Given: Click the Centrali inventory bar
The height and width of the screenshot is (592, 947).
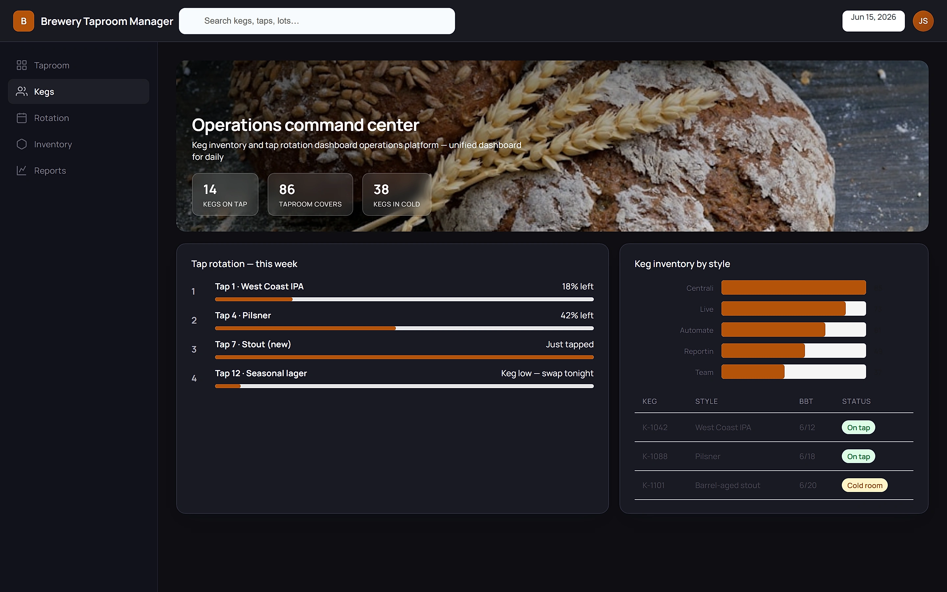Looking at the screenshot, I should click(793, 287).
